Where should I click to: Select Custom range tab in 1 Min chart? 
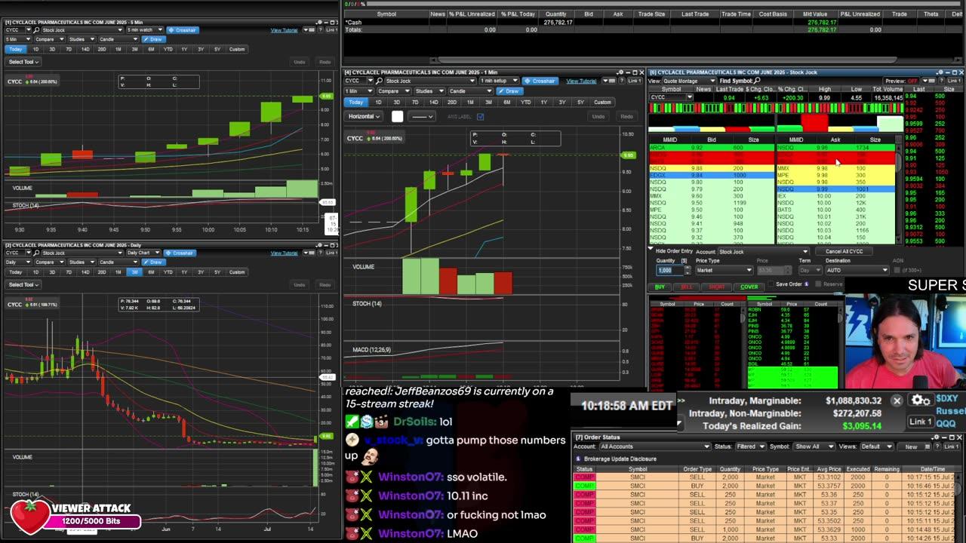pyautogui.click(x=602, y=102)
